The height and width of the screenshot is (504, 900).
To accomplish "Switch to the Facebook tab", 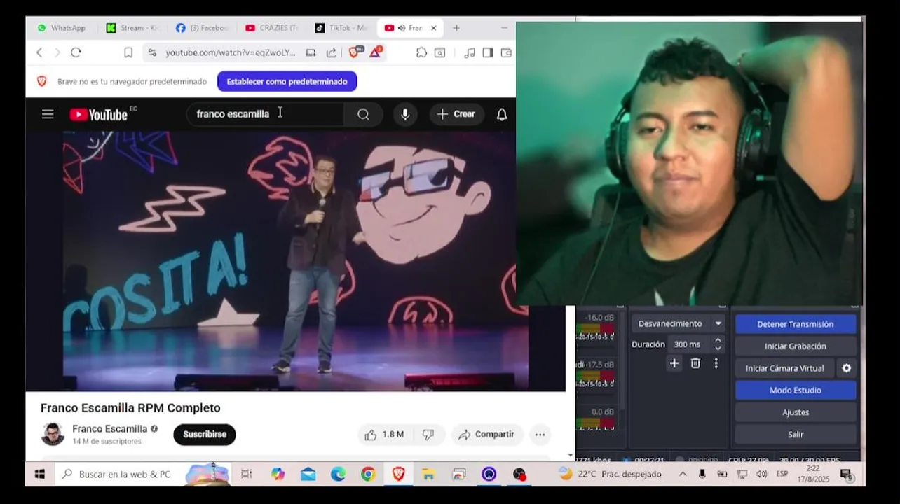I will 202,28.
